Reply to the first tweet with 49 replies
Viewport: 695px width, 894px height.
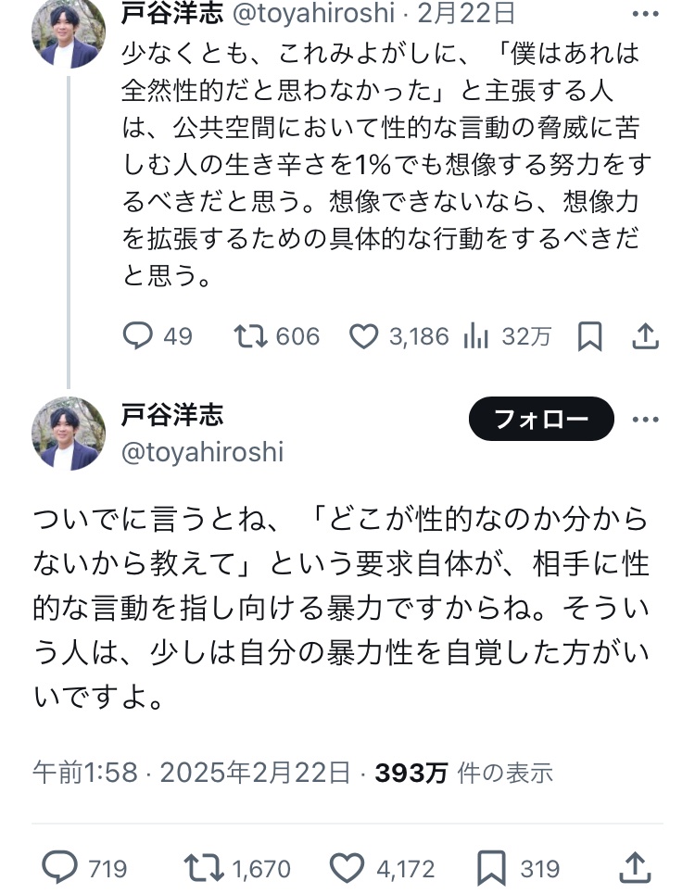point(138,336)
